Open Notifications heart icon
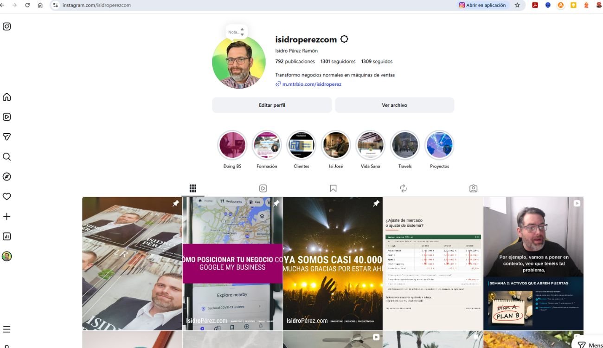This screenshot has width=603, height=348. 7,197
